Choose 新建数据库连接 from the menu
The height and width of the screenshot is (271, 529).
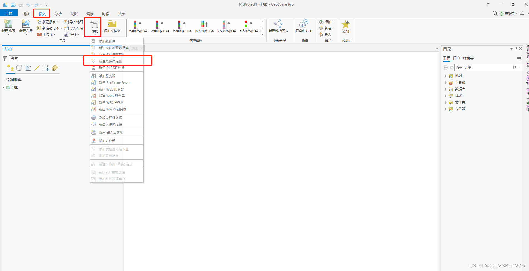(117, 61)
